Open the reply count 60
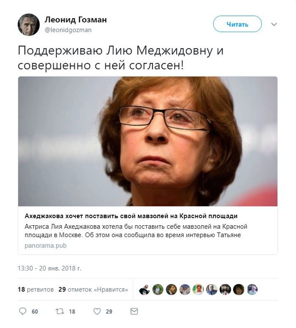 (x=35, y=312)
